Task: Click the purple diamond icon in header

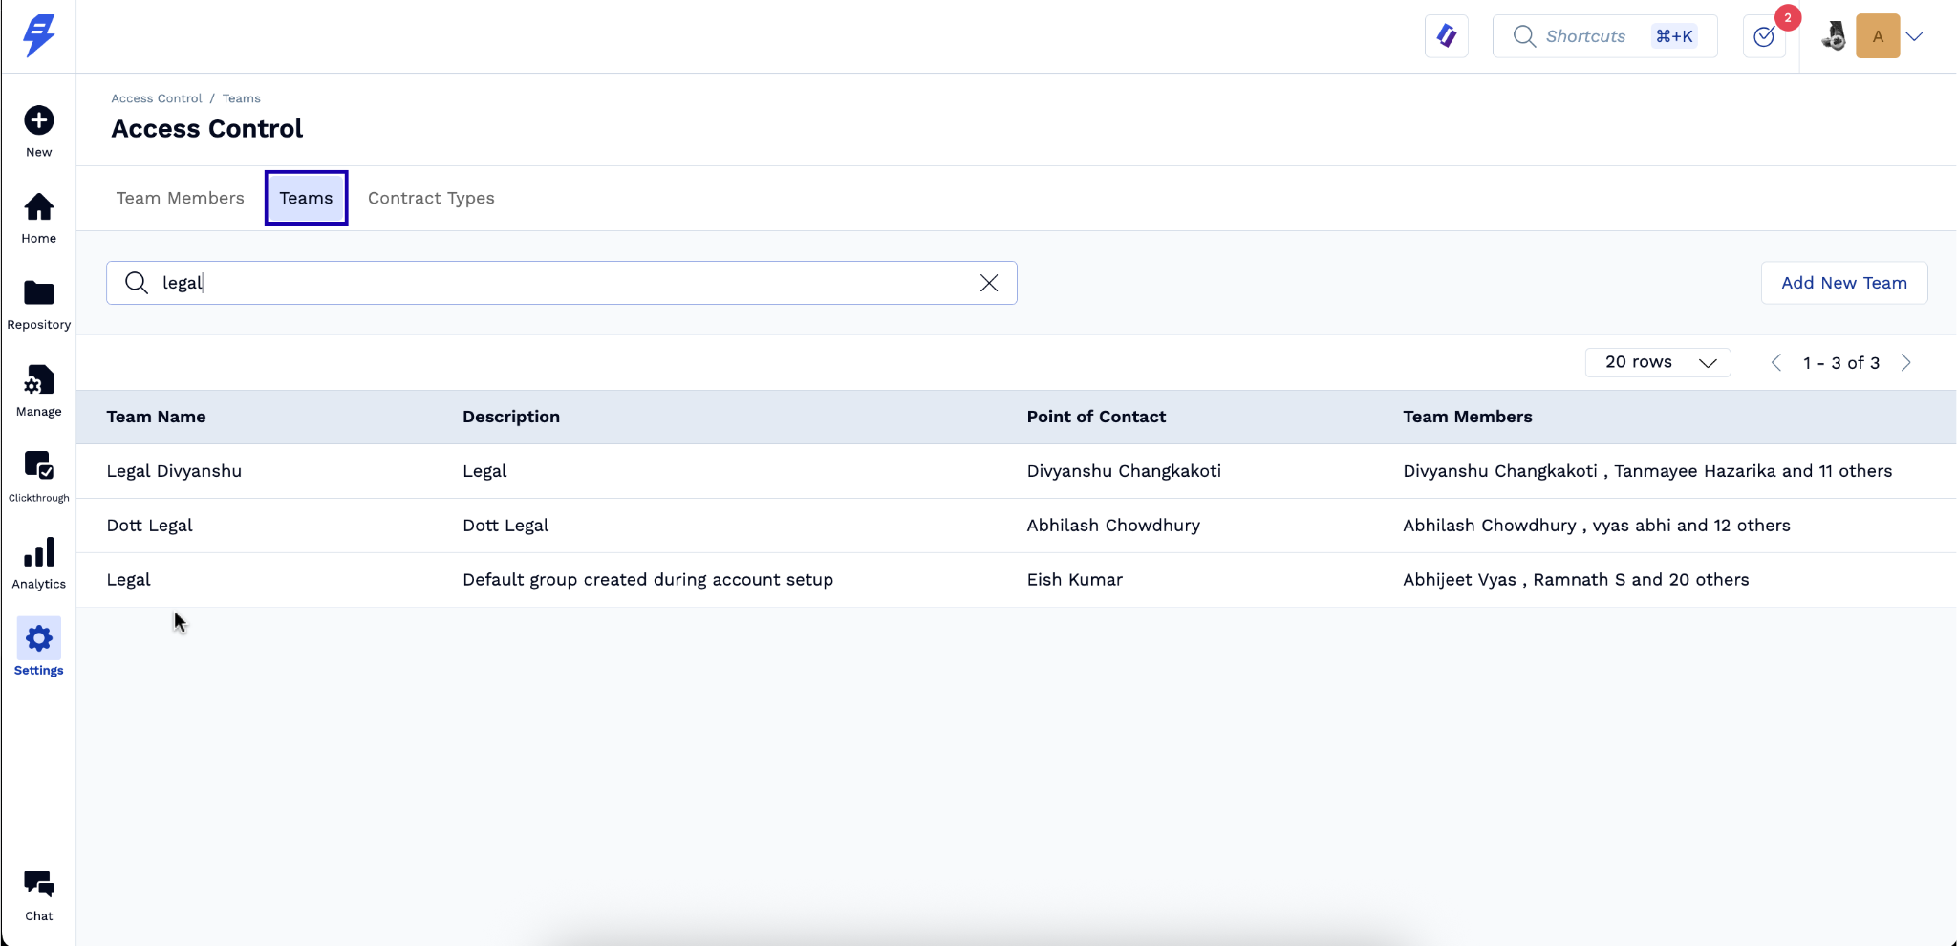Action: (x=1446, y=36)
